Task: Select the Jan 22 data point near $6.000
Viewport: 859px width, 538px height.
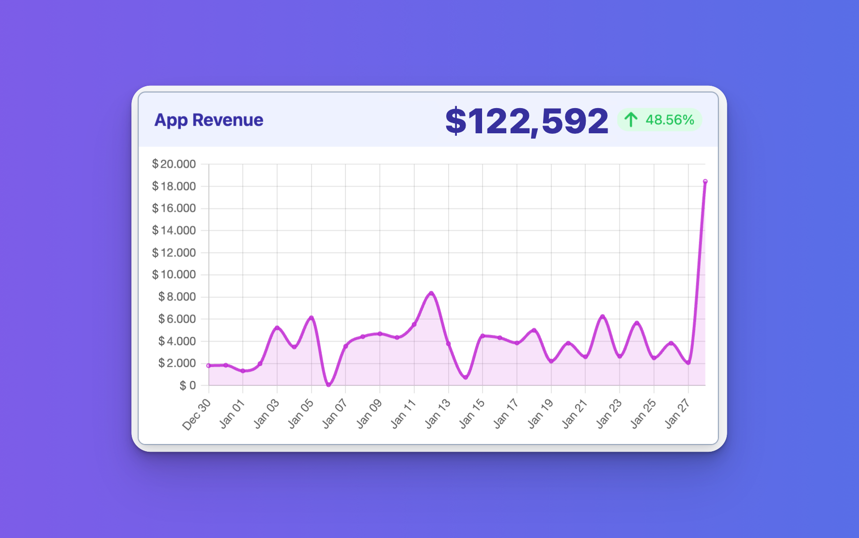Action: 602,316
